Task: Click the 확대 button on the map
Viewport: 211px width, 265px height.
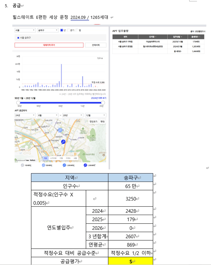Action: tap(102, 122)
